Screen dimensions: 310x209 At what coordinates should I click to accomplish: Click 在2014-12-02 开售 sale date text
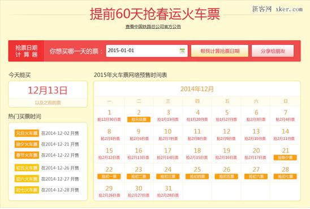[60, 133]
